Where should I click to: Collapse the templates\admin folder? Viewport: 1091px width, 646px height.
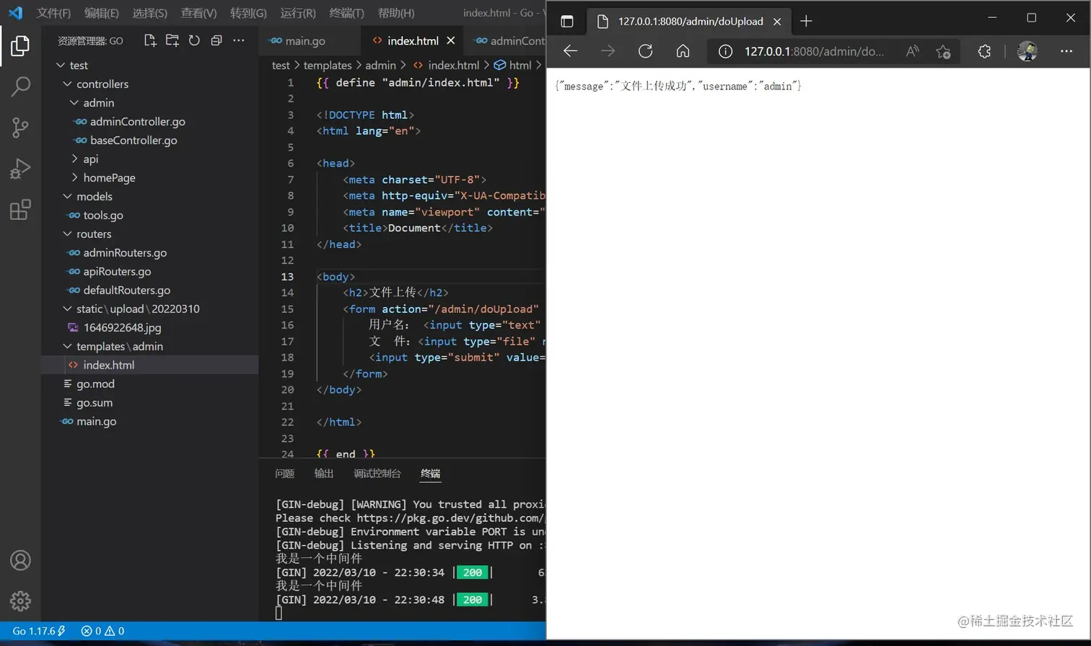67,346
